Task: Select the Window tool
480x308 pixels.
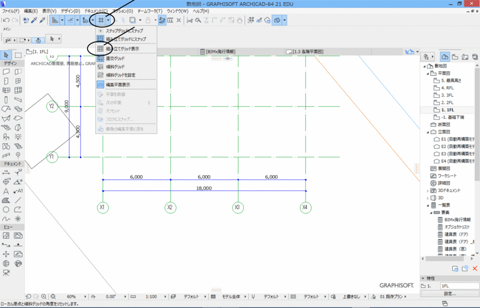Action: click(18, 81)
